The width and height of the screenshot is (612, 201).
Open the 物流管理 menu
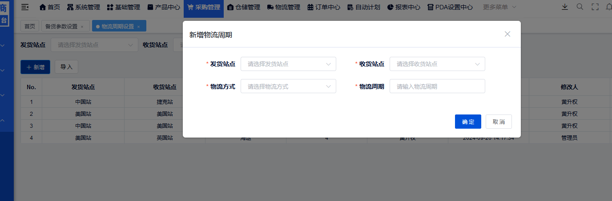(x=284, y=7)
